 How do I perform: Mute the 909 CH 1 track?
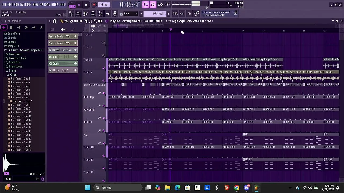tap(104, 118)
